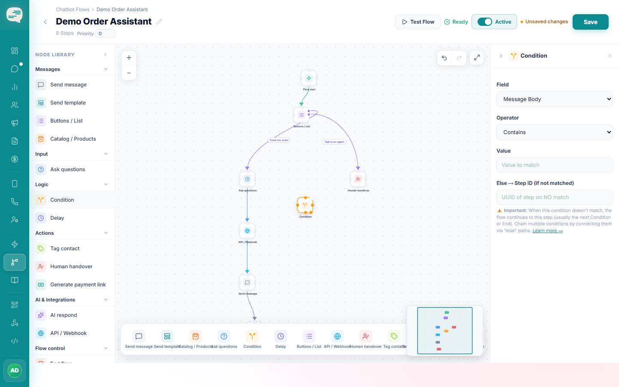Choose Send template in node library
The image size is (619, 387).
72,103
